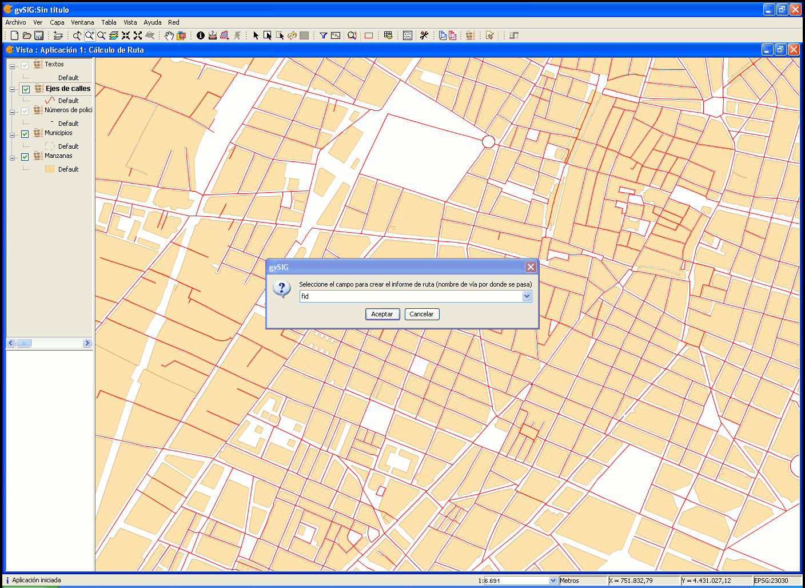Select the Zoom In magnifier tool

coord(90,35)
